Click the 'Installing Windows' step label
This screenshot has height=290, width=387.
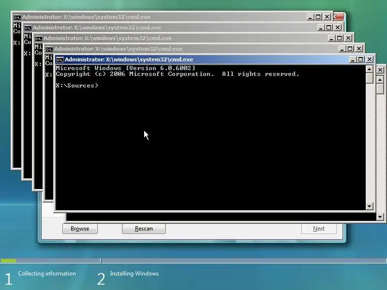(x=134, y=274)
